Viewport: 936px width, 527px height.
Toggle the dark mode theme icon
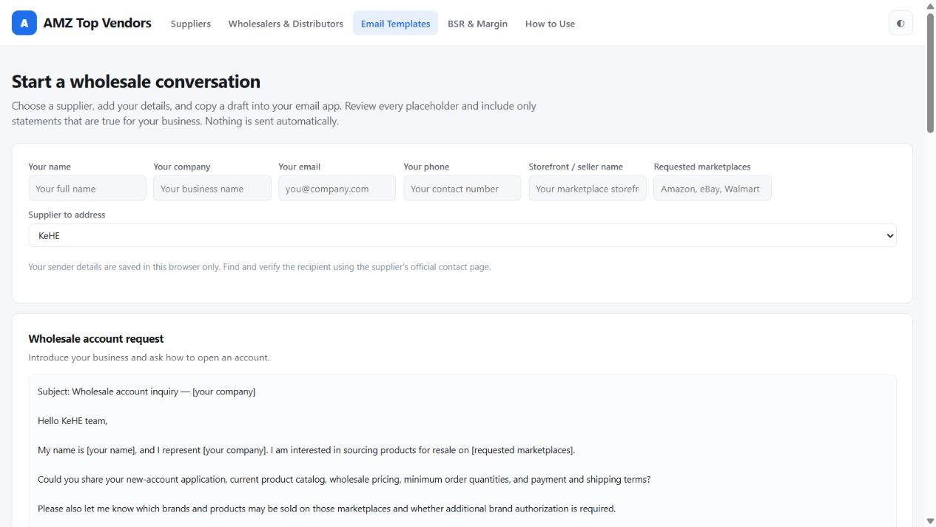pyautogui.click(x=900, y=23)
